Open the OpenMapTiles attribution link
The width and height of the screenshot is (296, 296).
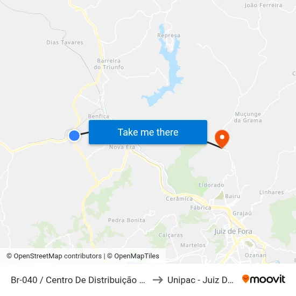point(133,256)
